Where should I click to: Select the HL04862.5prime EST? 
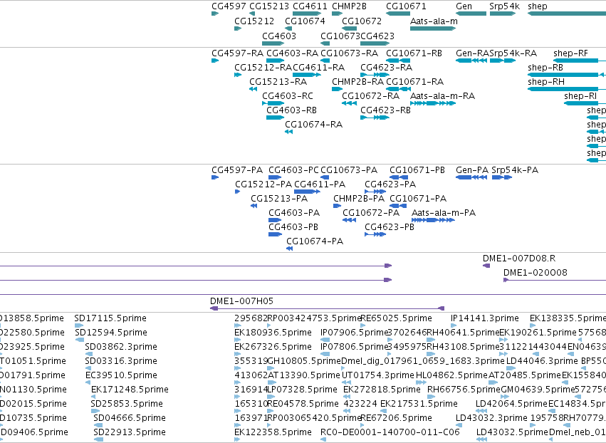pyautogui.click(x=421, y=382)
